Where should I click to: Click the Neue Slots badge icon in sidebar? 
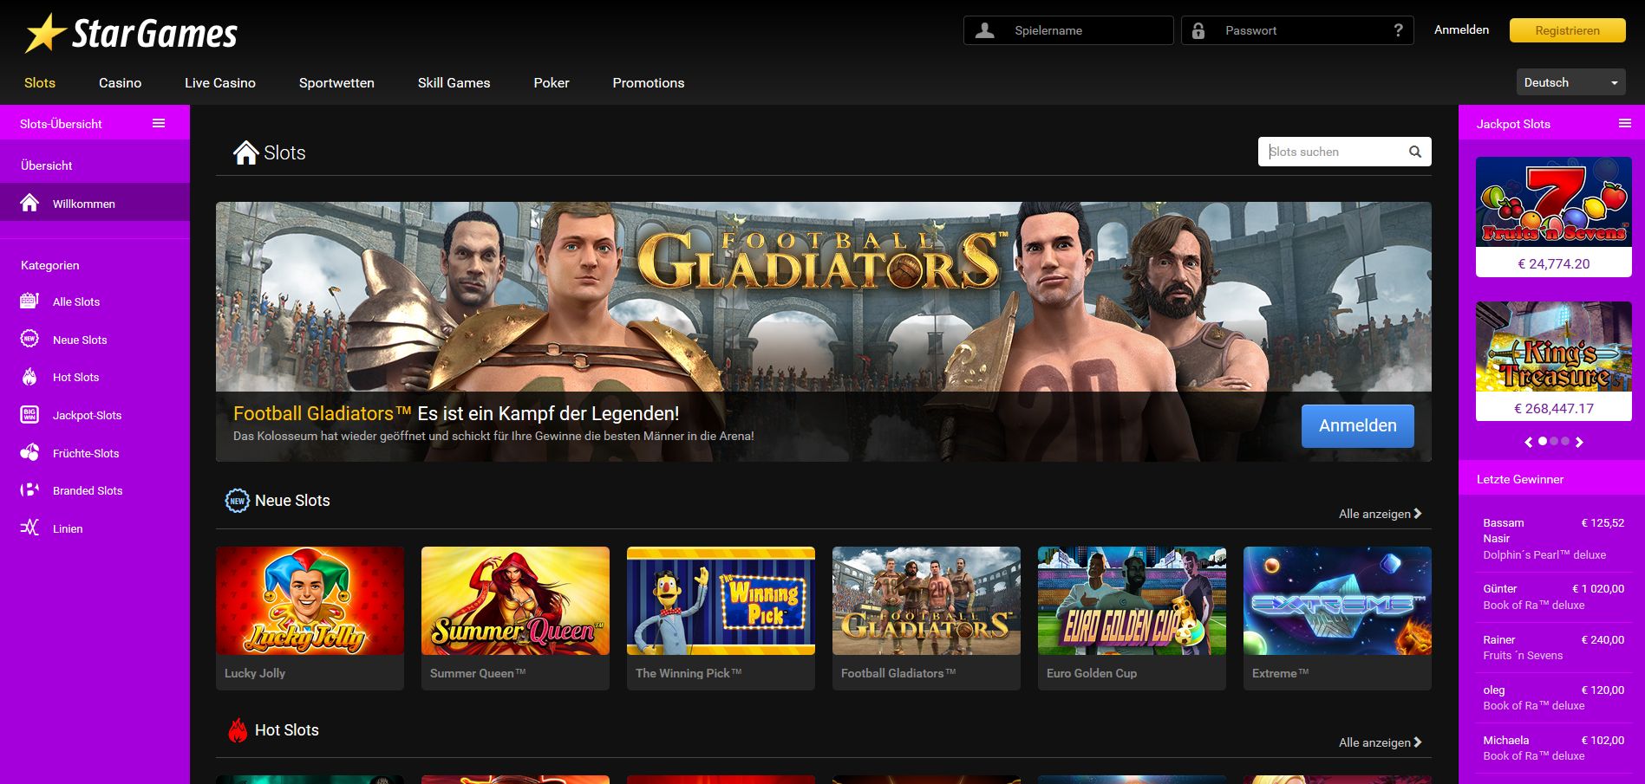(x=29, y=339)
